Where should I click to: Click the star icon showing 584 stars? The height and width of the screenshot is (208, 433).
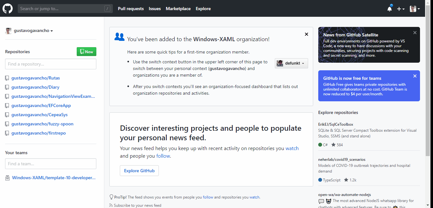tap(333, 145)
